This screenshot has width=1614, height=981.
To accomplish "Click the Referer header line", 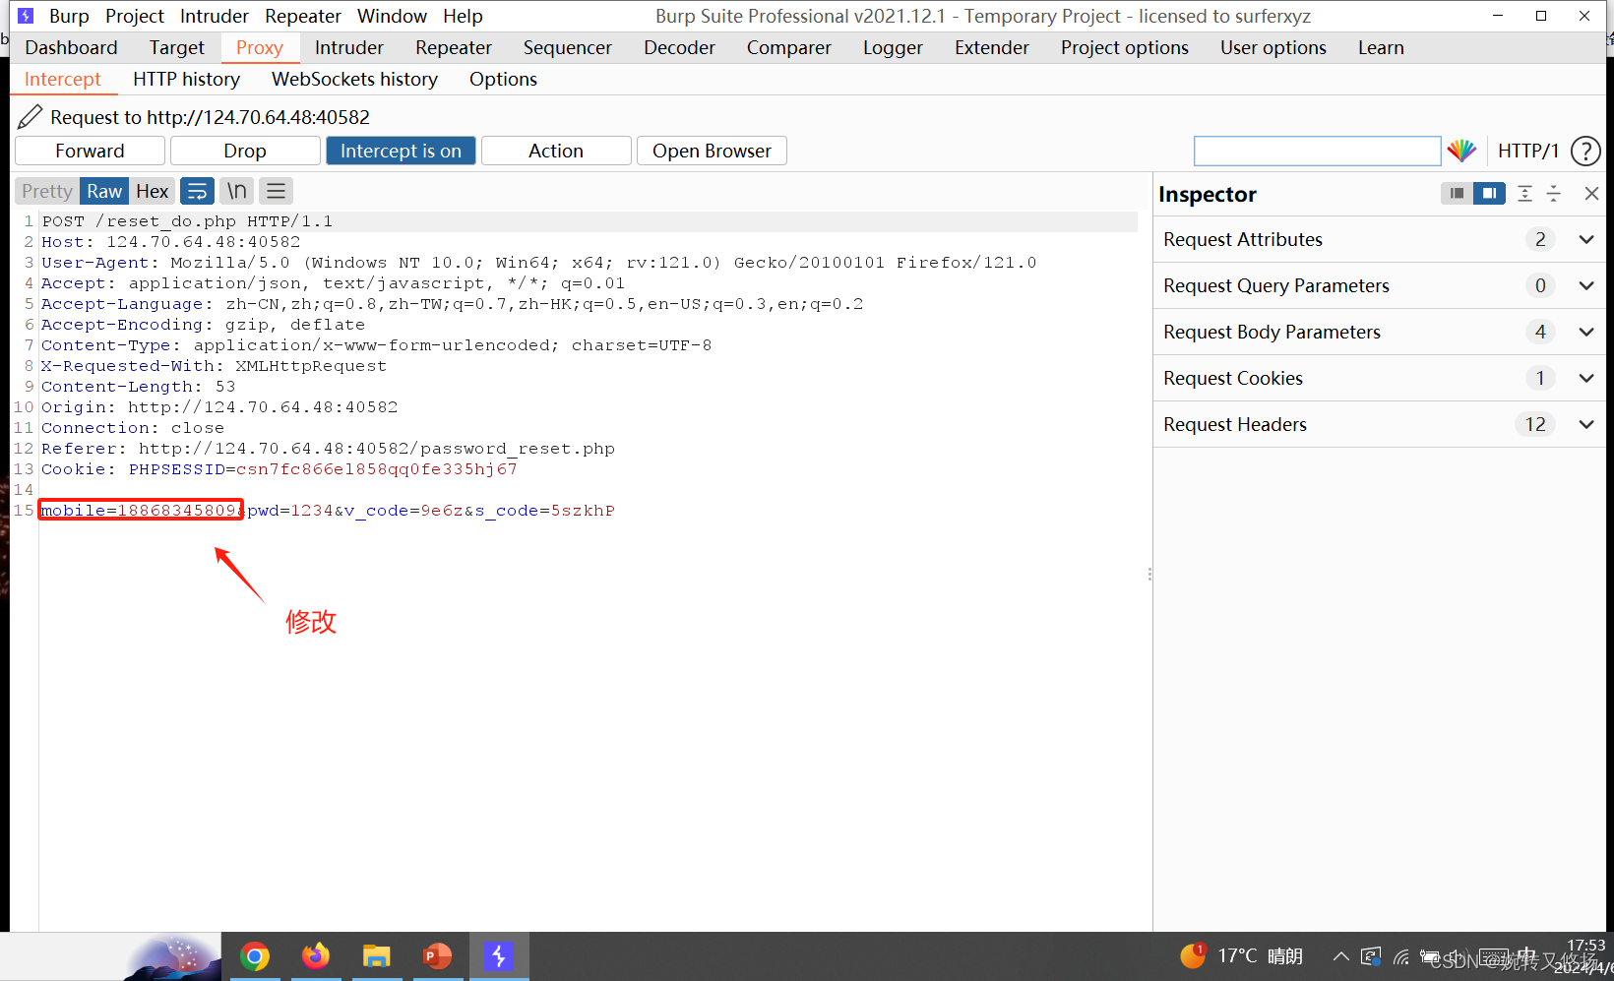I will pos(328,449).
